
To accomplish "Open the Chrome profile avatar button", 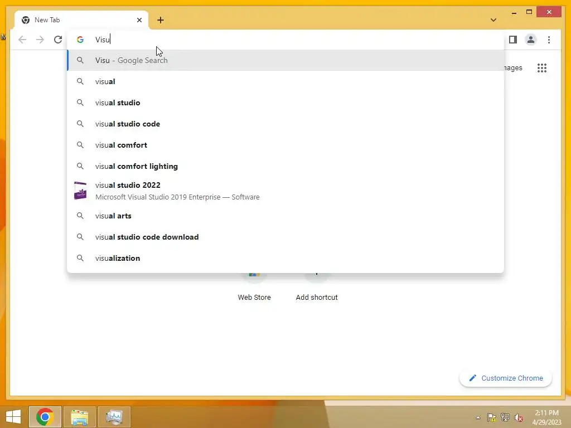I will point(531,40).
